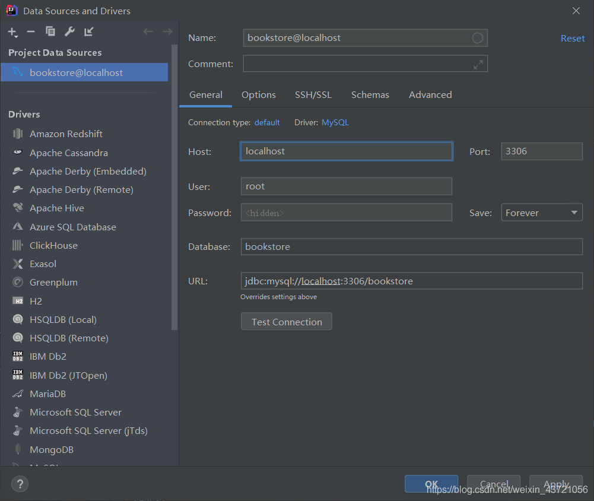This screenshot has height=501, width=594.
Task: Open driver settings via the wrench icon
Action: pyautogui.click(x=69, y=32)
